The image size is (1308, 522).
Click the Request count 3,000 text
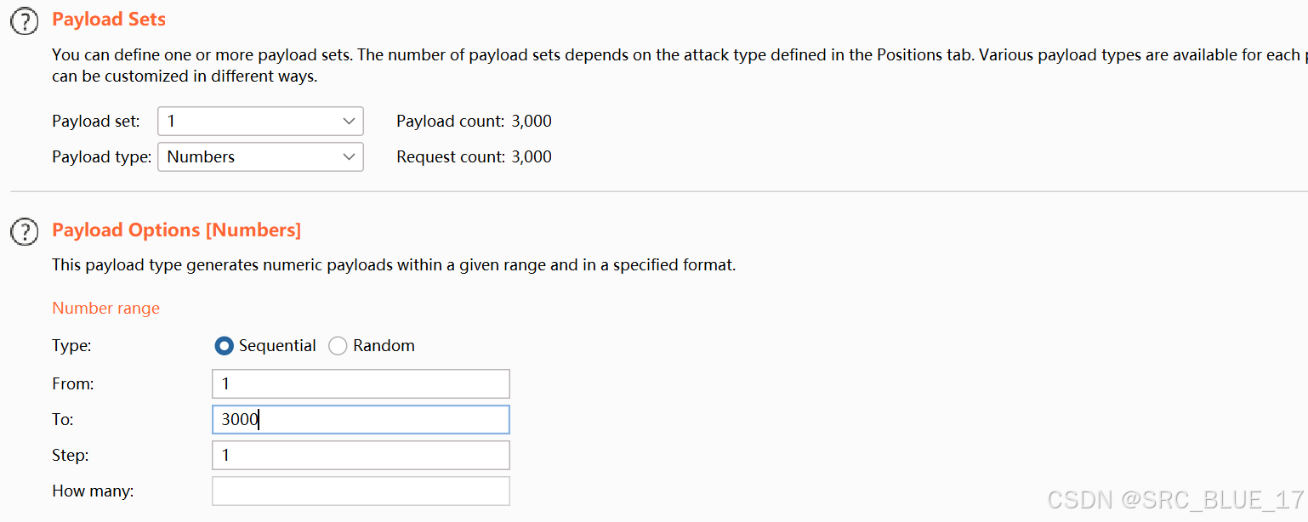pyautogui.click(x=474, y=157)
